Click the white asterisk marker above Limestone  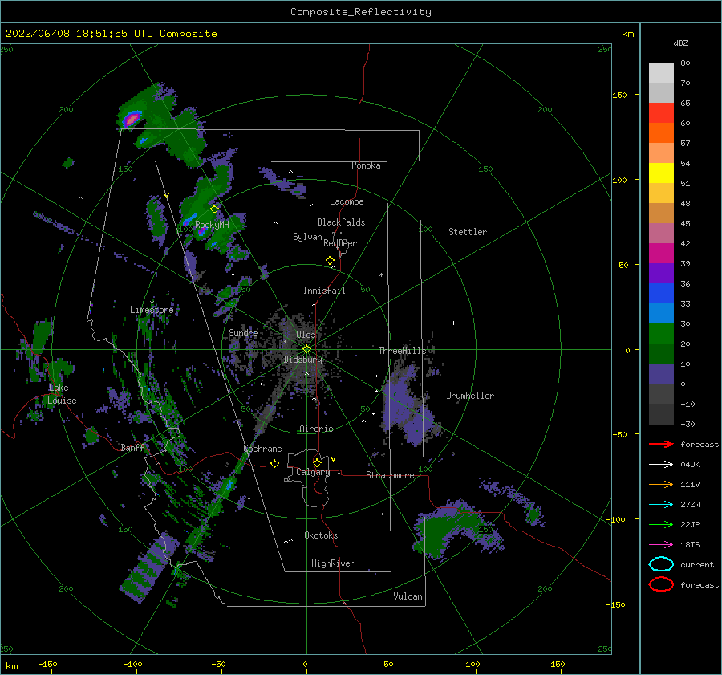[x=152, y=303]
